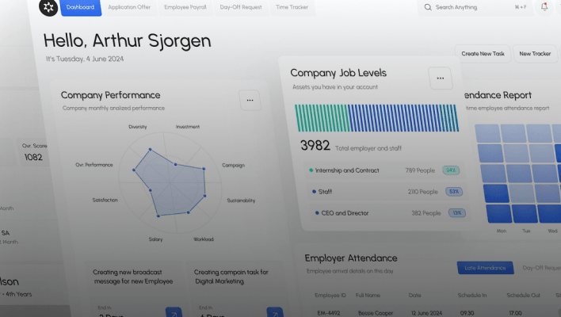Open Company Performance options menu
This screenshot has height=317, width=561.
(250, 100)
